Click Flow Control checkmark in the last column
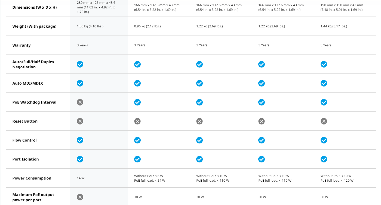381x205 pixels. [324, 140]
